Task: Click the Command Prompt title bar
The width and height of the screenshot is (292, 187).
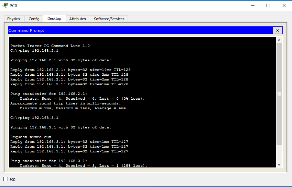Action: tap(140, 30)
